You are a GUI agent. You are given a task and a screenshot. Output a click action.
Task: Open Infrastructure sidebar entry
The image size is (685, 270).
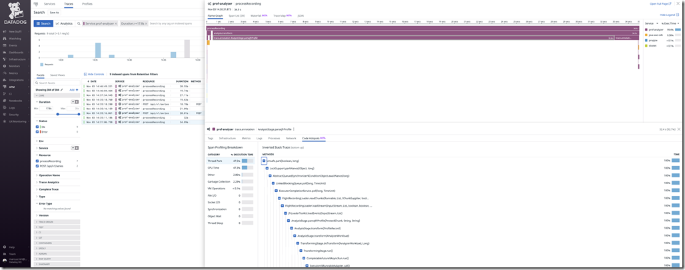[x=15, y=59]
